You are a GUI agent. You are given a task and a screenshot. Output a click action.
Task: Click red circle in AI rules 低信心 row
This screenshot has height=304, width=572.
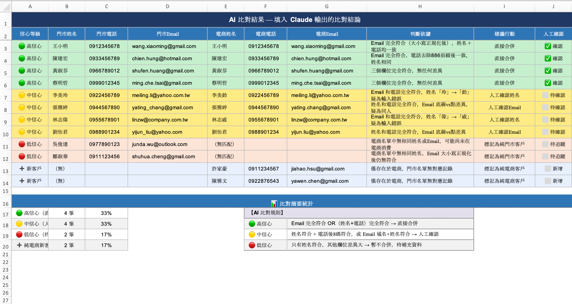pyautogui.click(x=252, y=245)
